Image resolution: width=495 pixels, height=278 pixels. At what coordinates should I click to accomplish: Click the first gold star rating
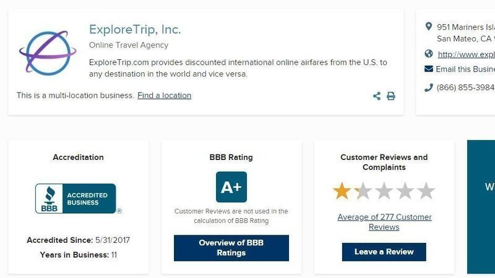342,191
